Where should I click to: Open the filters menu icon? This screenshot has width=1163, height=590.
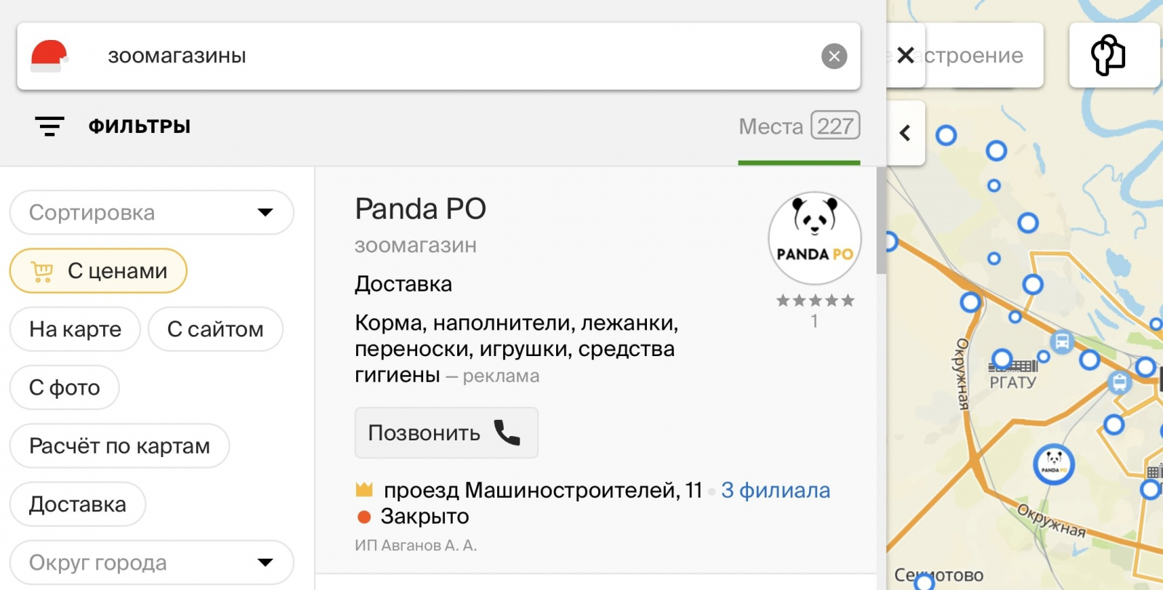click(49, 126)
